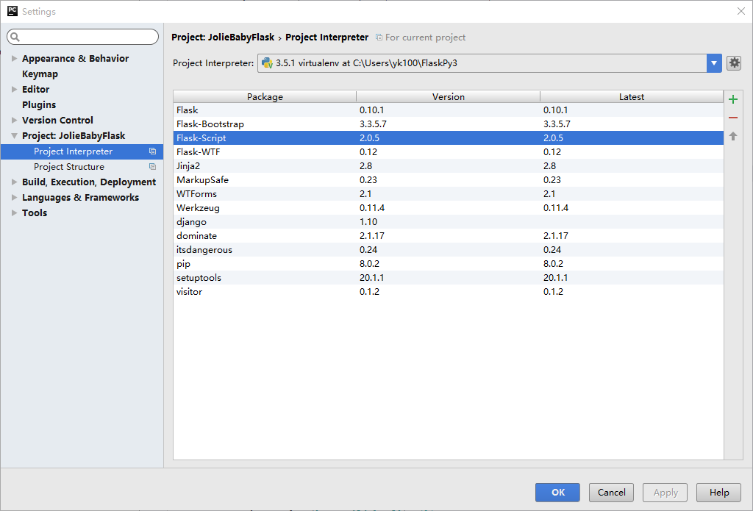Close the Settings dialog window
This screenshot has width=753, height=511.
[x=741, y=11]
